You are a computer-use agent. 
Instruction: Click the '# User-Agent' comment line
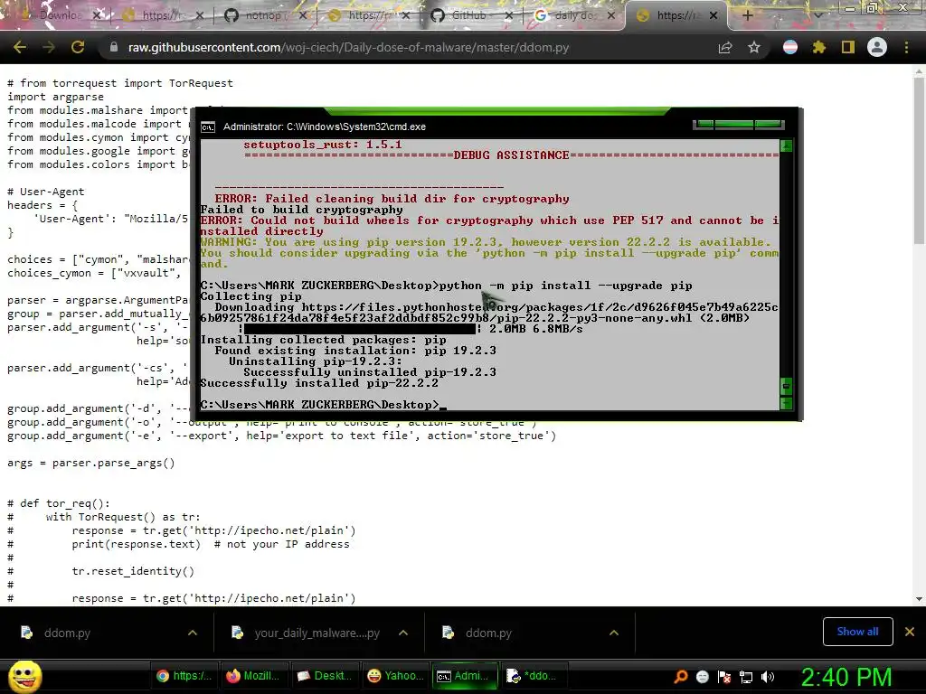click(x=45, y=192)
